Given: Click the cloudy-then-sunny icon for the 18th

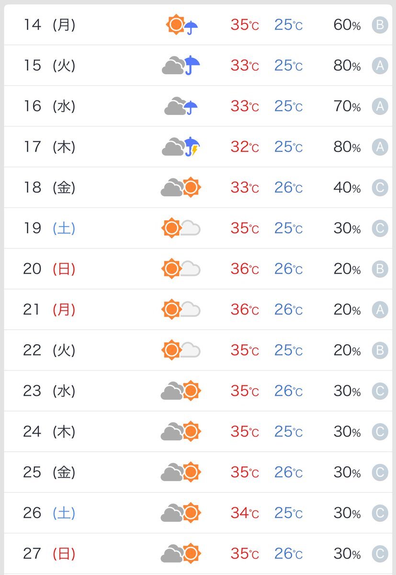Looking at the screenshot, I should [x=181, y=187].
